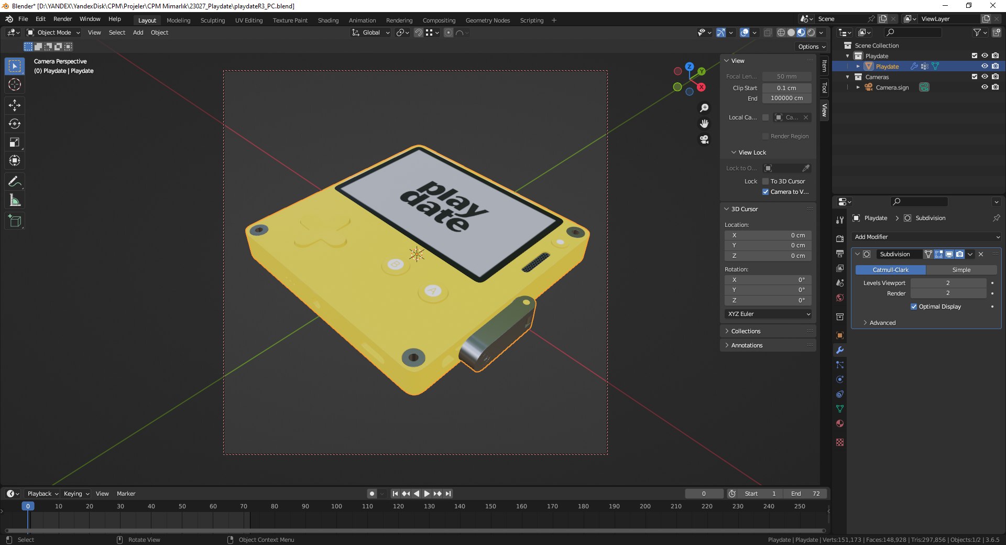
Task: Click the play animation button
Action: [427, 494]
